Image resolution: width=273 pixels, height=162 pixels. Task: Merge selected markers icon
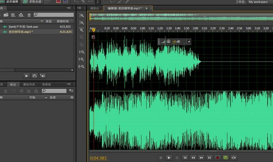pos(13,91)
